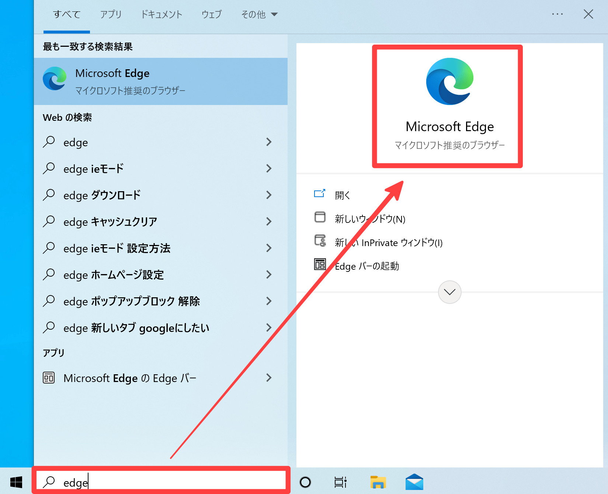The image size is (608, 494).
Task: Select 'edge ダウンロード' suggestion text
Action: [102, 195]
